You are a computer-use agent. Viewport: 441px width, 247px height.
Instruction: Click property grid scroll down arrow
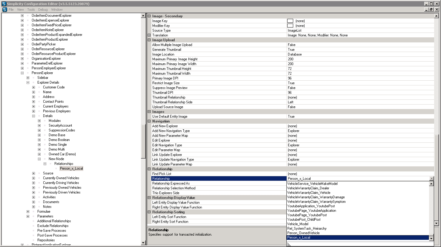[x=436, y=223]
